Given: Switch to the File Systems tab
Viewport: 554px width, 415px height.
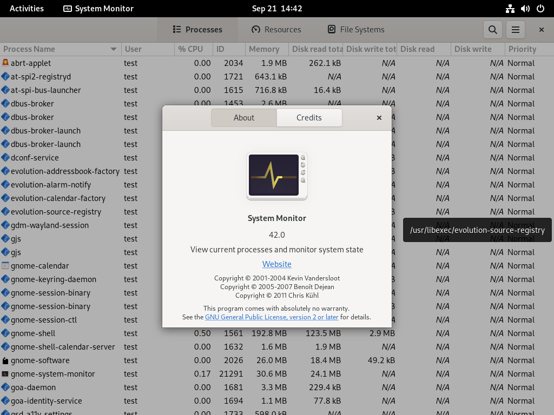Looking at the screenshot, I should point(356,30).
